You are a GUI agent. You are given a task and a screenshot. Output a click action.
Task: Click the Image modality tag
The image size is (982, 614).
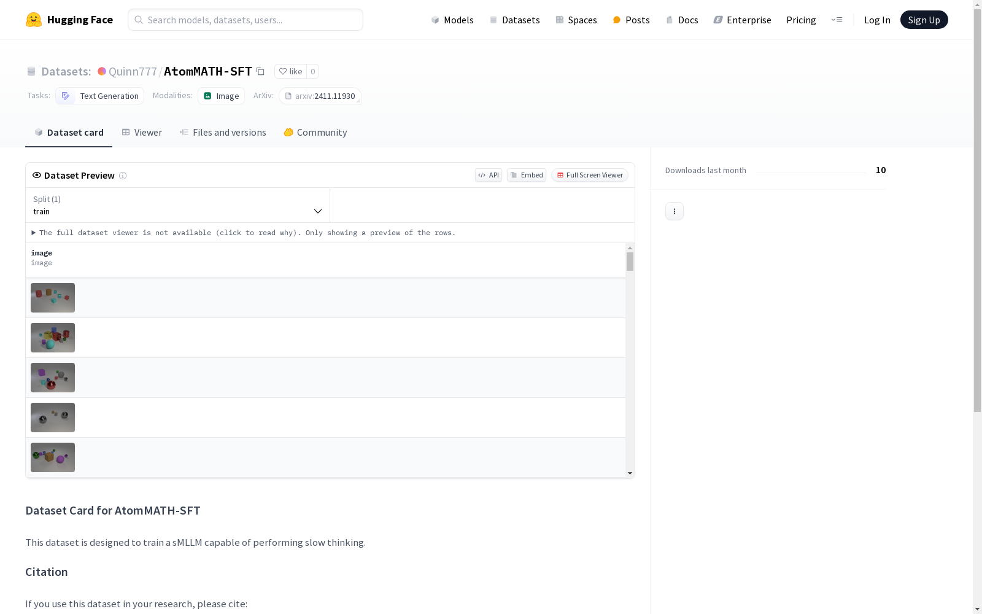pos(221,96)
